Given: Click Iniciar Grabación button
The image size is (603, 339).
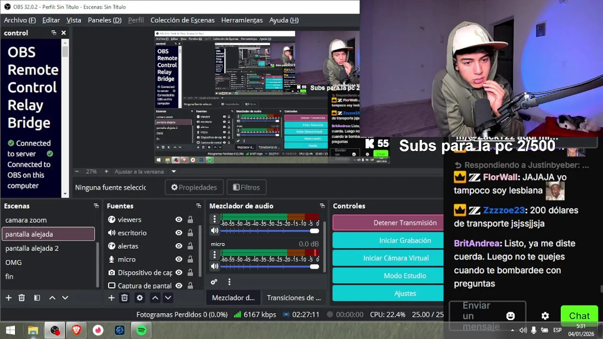Looking at the screenshot, I should [x=388, y=240].
